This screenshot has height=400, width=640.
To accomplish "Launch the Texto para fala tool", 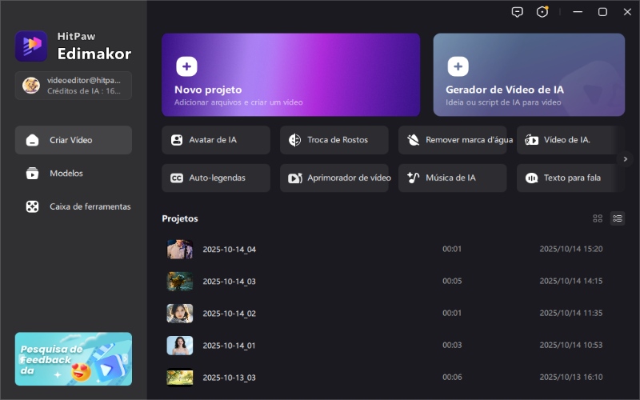I will click(570, 178).
